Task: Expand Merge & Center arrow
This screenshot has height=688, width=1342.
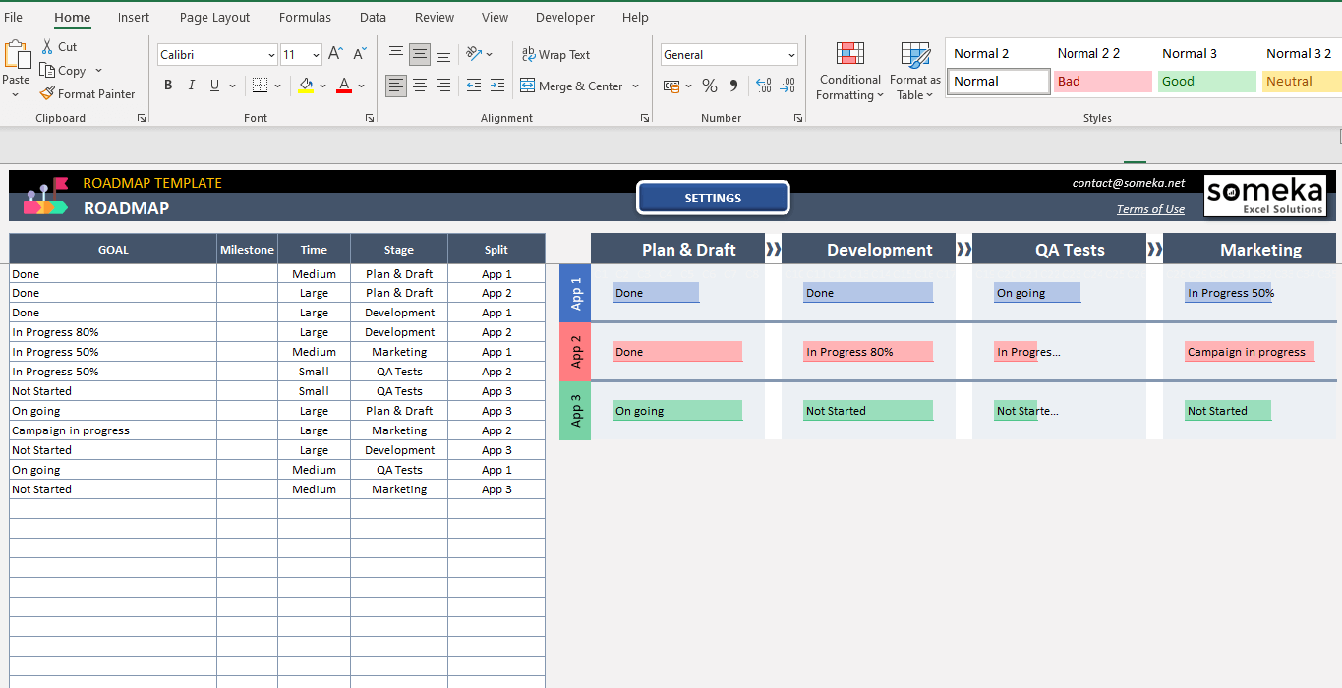Action: (x=635, y=86)
